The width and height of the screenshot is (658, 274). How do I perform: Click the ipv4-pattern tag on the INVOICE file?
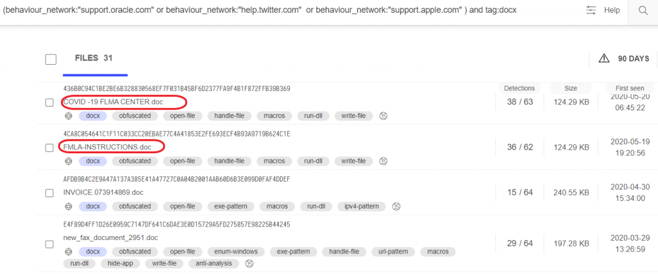(x=361, y=206)
